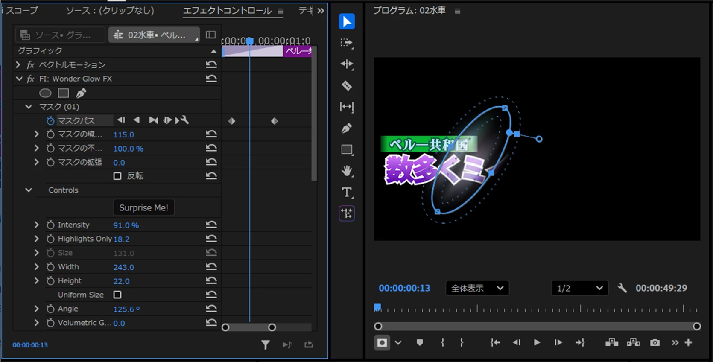713x362 pixels.
Task: Track selected mask backward one frame
Action: coord(121,120)
